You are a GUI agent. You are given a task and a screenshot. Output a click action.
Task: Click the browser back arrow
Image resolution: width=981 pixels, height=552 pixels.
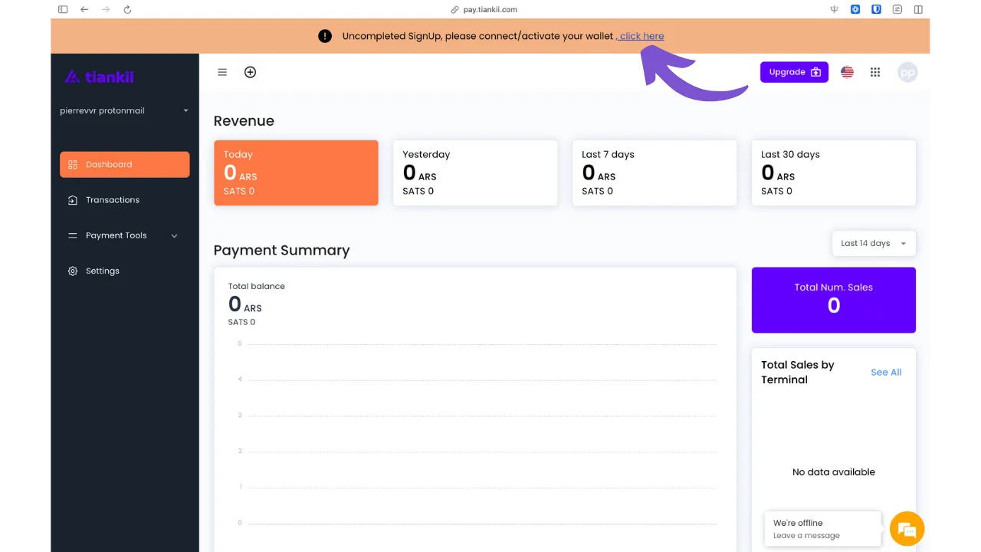pyautogui.click(x=84, y=9)
